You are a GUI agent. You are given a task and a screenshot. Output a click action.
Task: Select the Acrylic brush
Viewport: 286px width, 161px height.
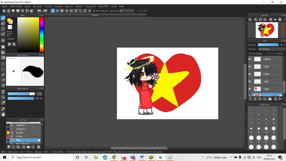coord(23,133)
